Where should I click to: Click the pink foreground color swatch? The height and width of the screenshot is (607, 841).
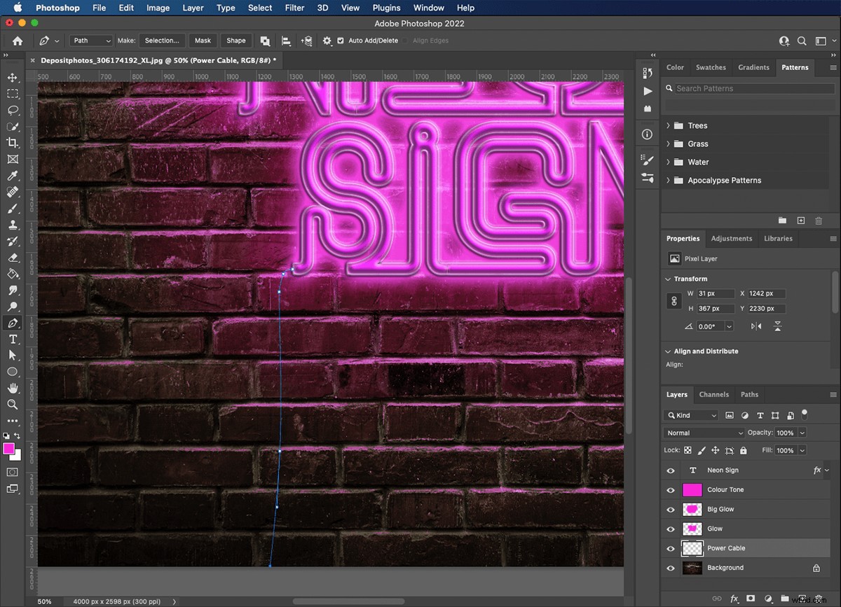click(x=8, y=448)
